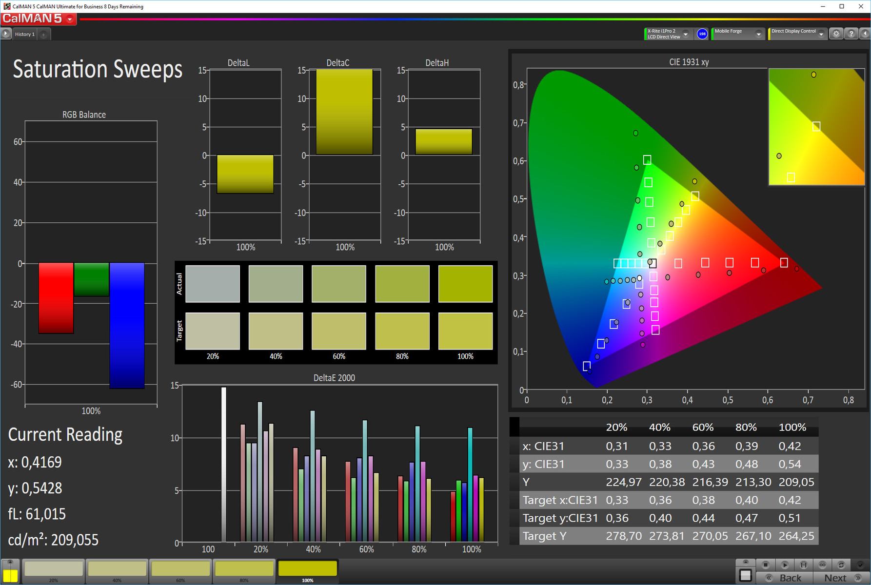Click the blue 198 meter timer badge
The width and height of the screenshot is (871, 585).
pos(702,34)
